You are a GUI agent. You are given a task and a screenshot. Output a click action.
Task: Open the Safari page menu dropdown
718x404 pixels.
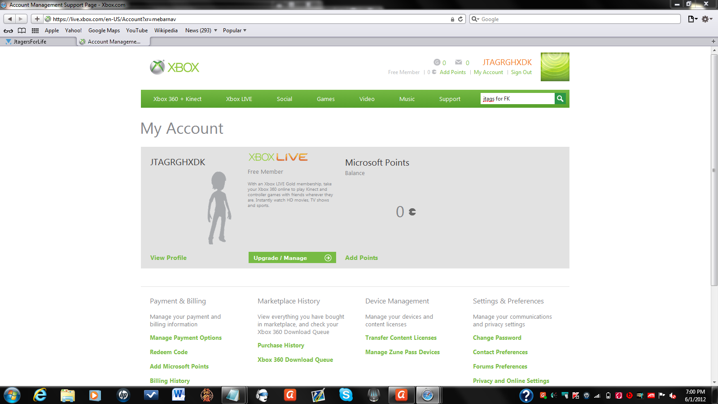(693, 19)
